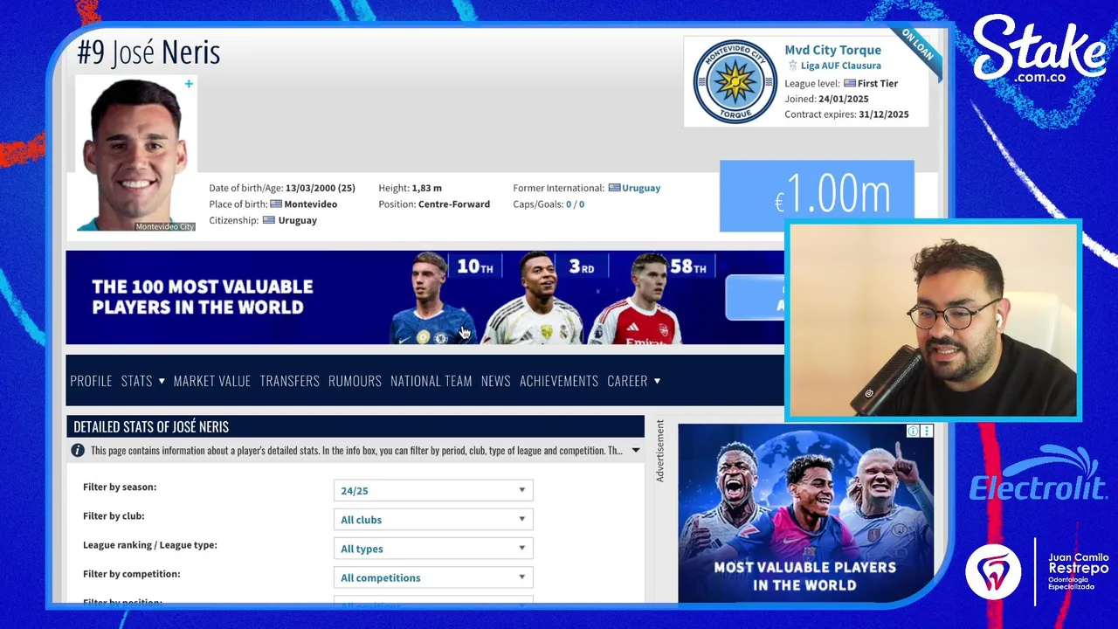1118x629 pixels.
Task: Click the DETAILED STATS OF JOSÉ NERIS header
Action: [x=151, y=427]
